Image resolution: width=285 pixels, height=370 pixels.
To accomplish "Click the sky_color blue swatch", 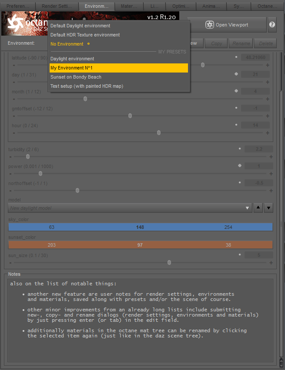I will tap(140, 227).
